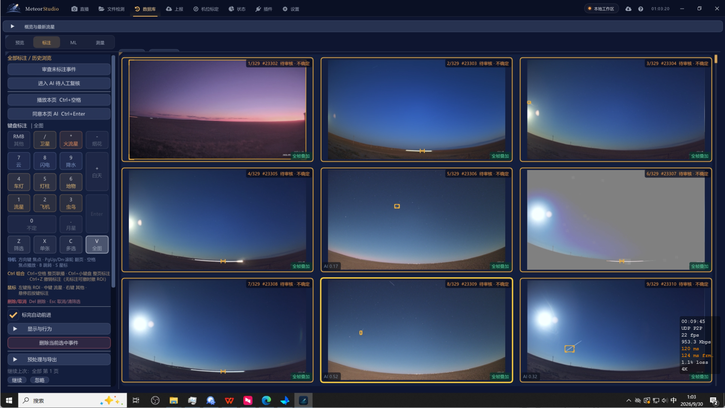Click 播放本页 Ctrl+空格 button
The width and height of the screenshot is (725, 408).
tap(59, 100)
